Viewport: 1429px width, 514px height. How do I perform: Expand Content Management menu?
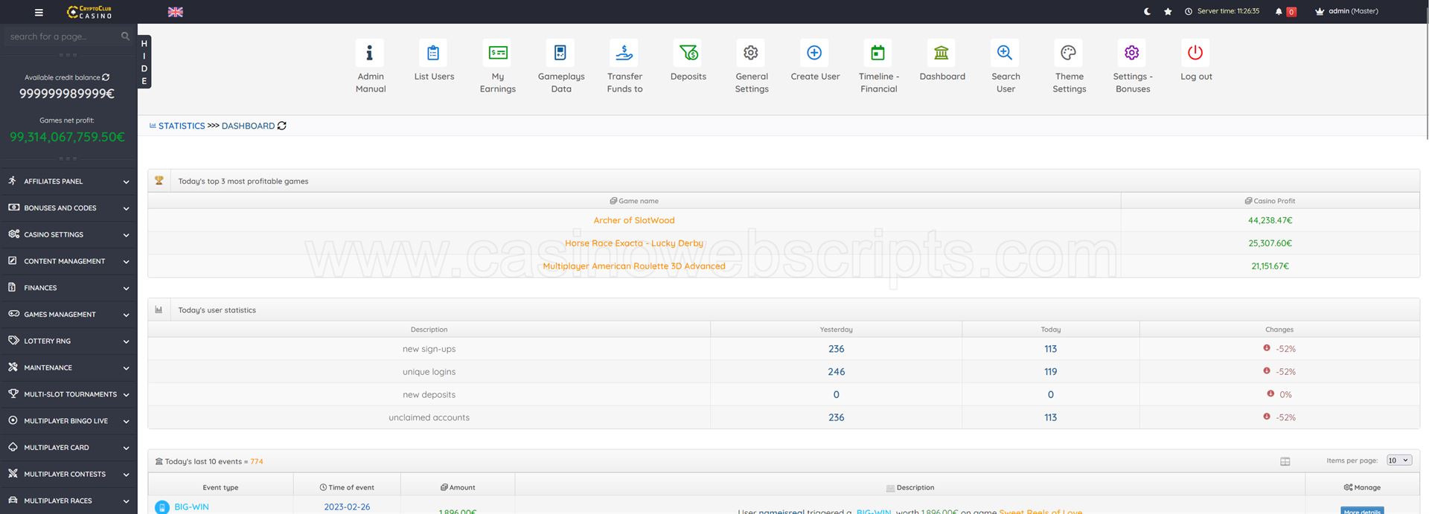(x=68, y=261)
